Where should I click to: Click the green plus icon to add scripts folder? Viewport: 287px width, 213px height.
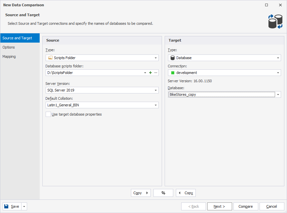coord(150,73)
